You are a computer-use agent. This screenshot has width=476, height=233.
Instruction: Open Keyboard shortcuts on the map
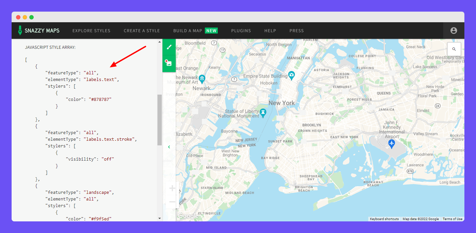[x=385, y=219]
